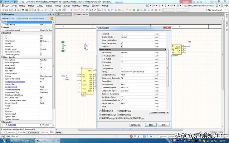The image size is (229, 143).
Task: Click the green navigation back icon
Action: coord(217,6)
